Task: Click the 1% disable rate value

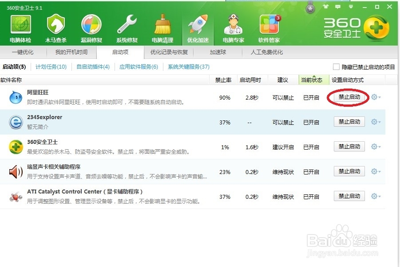Action: click(x=225, y=147)
